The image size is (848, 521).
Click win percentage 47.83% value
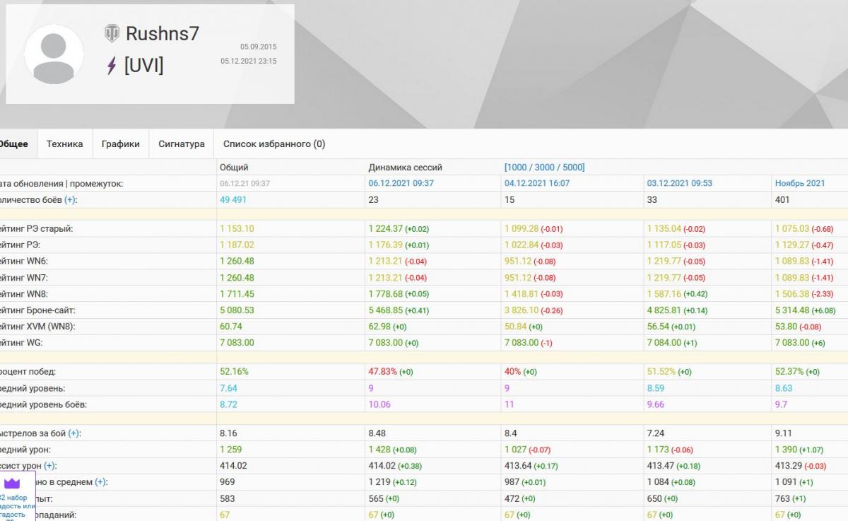tap(382, 371)
